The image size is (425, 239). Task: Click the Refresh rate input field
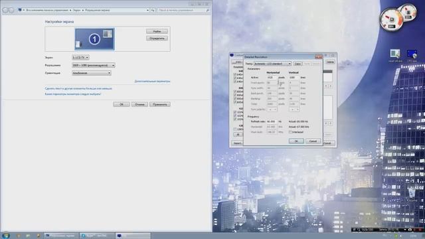pyautogui.click(x=272, y=121)
